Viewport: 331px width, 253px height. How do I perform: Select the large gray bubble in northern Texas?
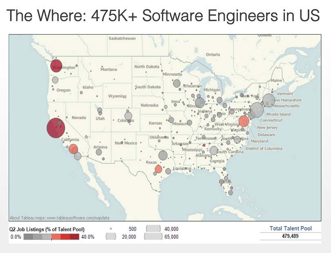point(163,155)
